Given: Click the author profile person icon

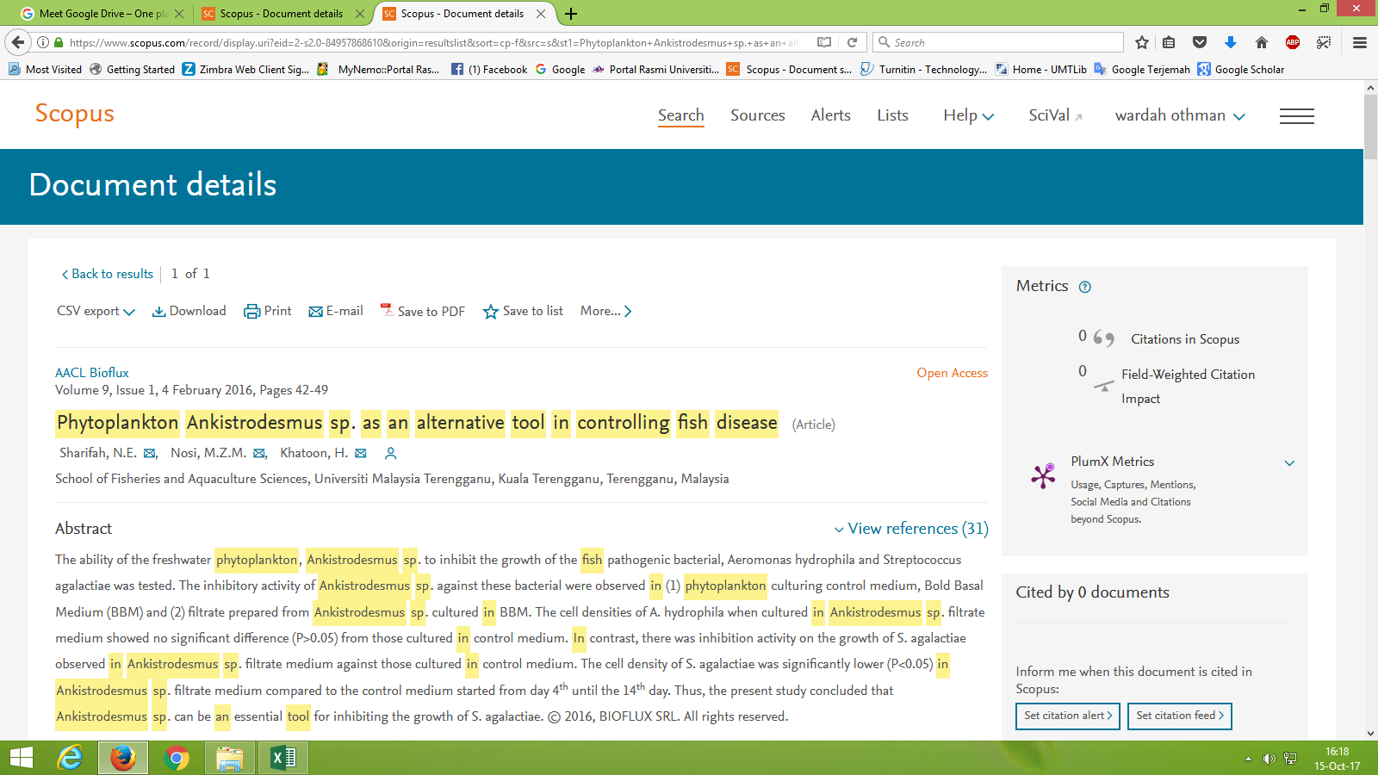Looking at the screenshot, I should pos(390,454).
